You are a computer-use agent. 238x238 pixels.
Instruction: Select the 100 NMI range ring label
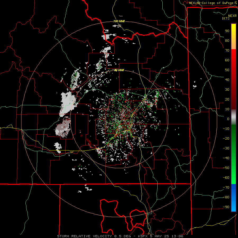click(x=119, y=21)
